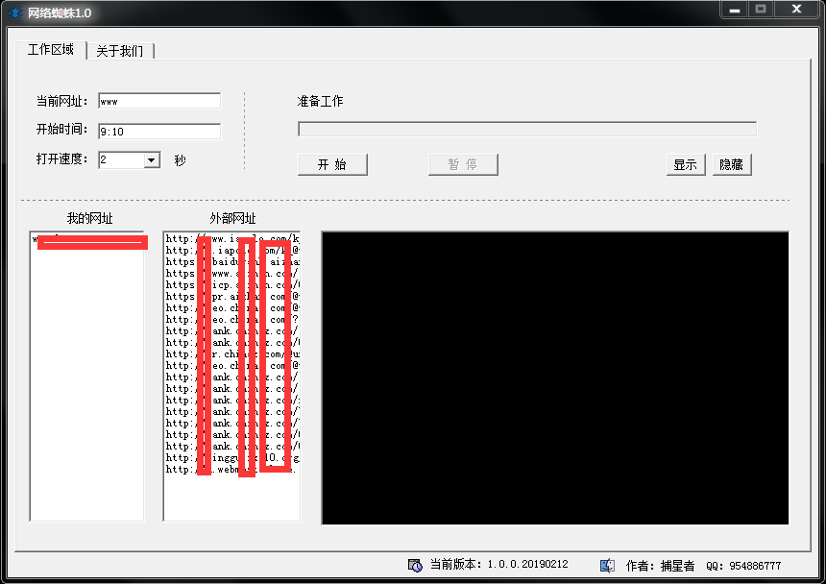Click the dashed separator area above the lists
This screenshot has height=584, width=826.
point(413,192)
